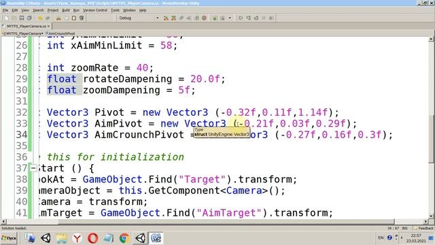This screenshot has height=245, width=435.
Task: Paste from clipboard using the toolbar icon
Action: point(74,18)
